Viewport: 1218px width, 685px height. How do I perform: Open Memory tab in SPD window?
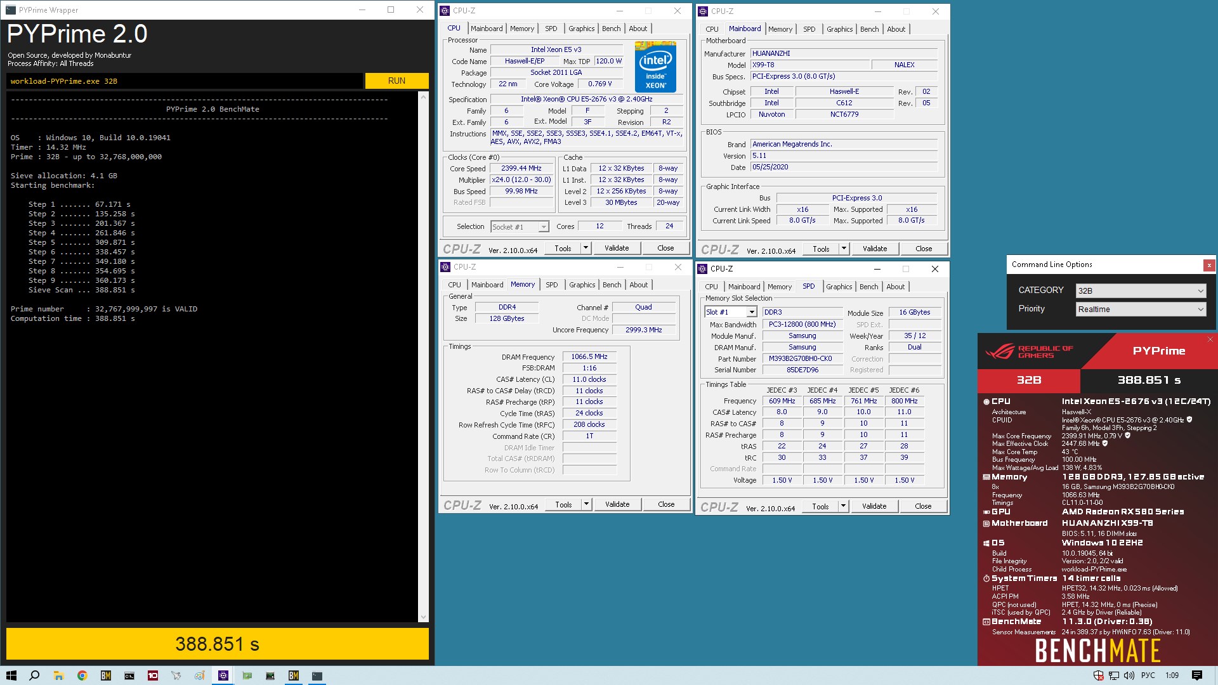[x=779, y=287]
